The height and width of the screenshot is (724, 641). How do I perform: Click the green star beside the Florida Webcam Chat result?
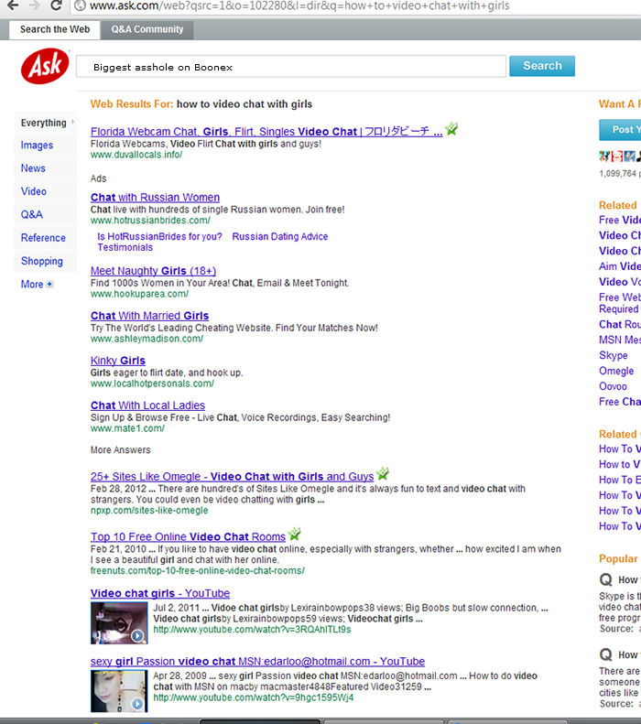coord(451,129)
